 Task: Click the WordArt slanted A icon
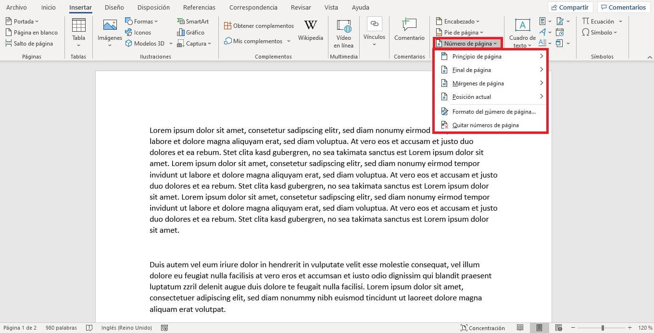542,33
